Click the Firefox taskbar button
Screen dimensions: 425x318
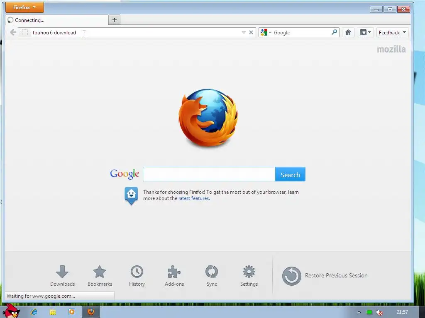[91, 312]
